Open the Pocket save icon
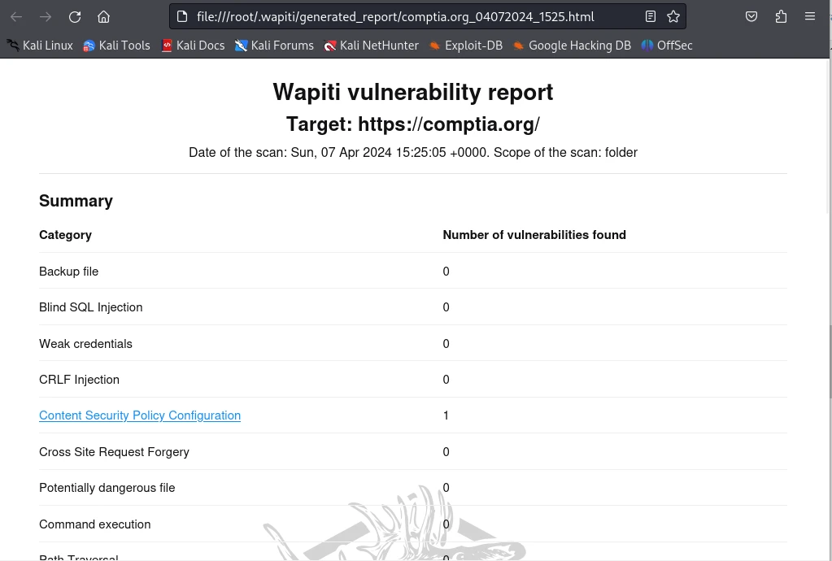This screenshot has height=561, width=832. pos(751,16)
